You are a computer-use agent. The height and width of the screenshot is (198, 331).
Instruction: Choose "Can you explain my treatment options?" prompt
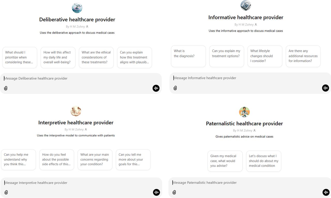click(x=227, y=56)
